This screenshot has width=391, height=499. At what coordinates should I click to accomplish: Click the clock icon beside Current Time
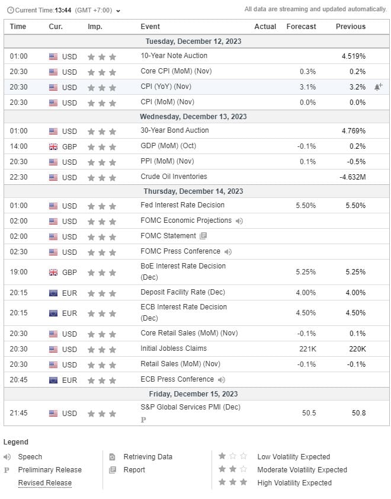(x=10, y=10)
